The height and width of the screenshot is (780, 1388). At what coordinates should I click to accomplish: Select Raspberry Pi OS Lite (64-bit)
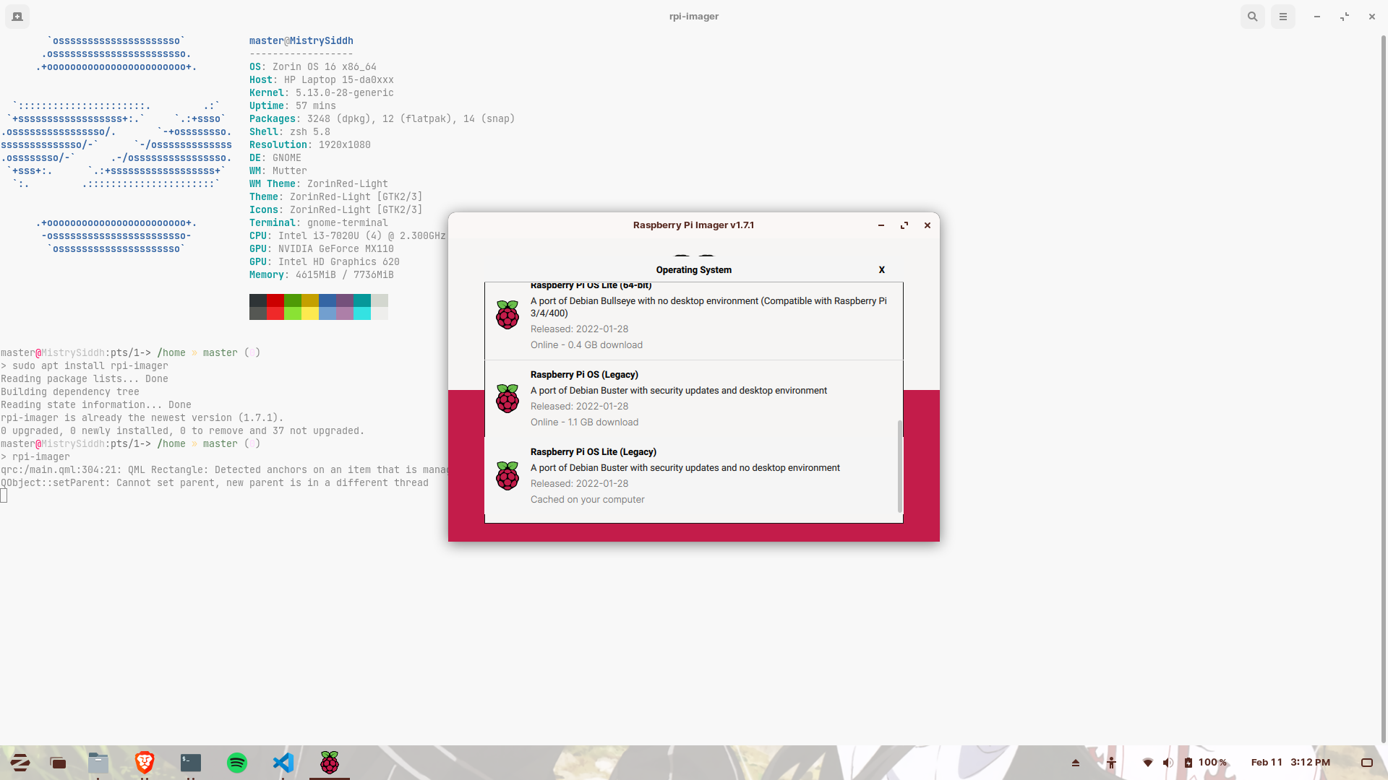pyautogui.click(x=694, y=321)
